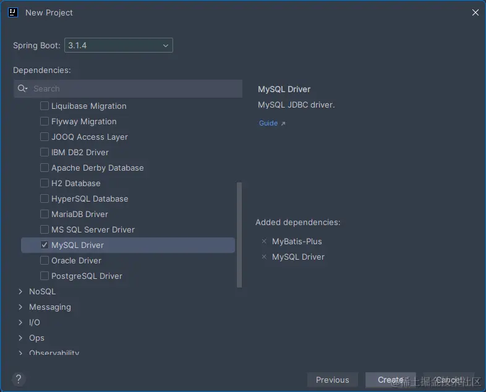
Task: Select MyBatis-Plus text in added dependencies
Action: coord(297,241)
